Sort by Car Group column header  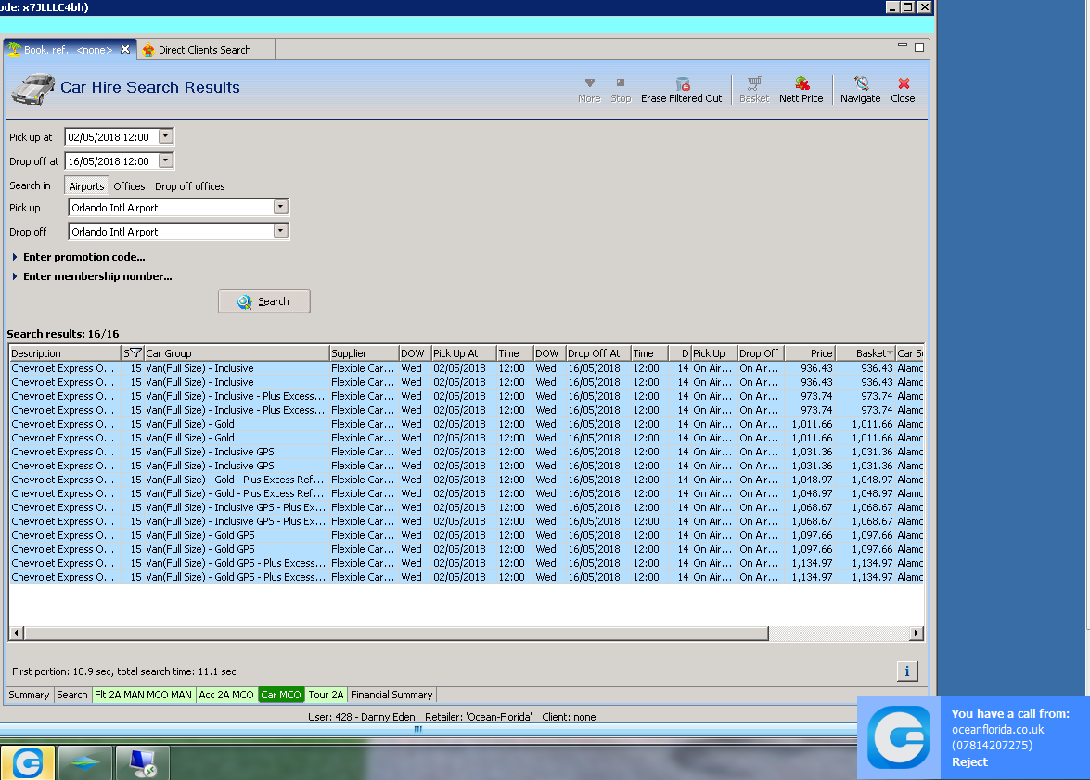point(237,353)
